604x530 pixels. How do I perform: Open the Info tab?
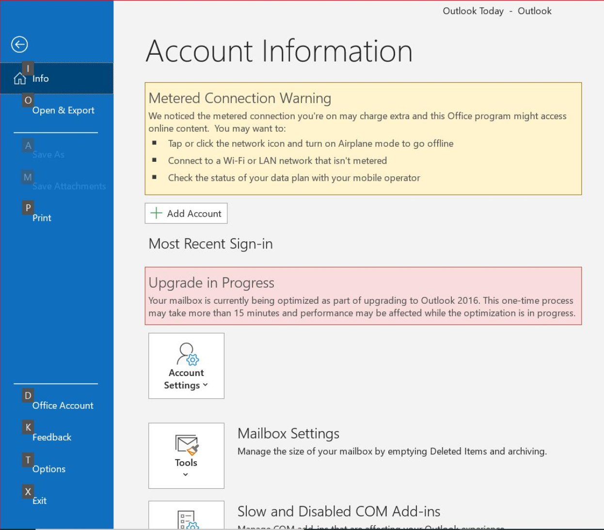point(57,78)
